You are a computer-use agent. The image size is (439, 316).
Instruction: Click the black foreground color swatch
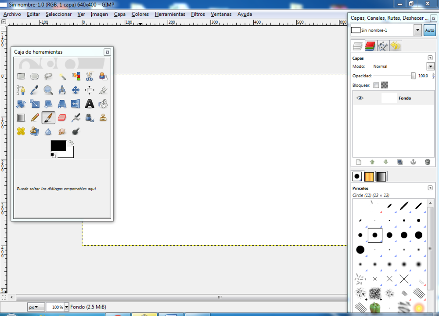[58, 145]
